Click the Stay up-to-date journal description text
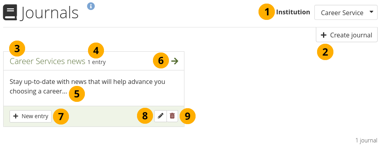Viewport: 382px width, 146px height. [x=88, y=86]
